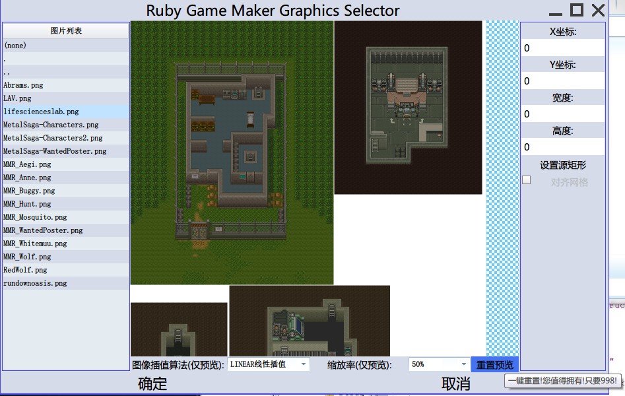Select Abrams.png in the list
625x396 pixels.
66,85
